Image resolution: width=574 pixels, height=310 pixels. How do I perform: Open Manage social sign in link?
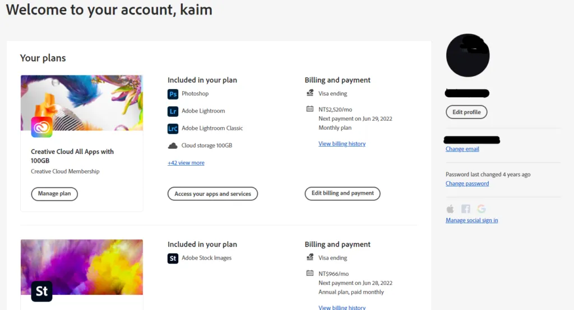(x=471, y=220)
